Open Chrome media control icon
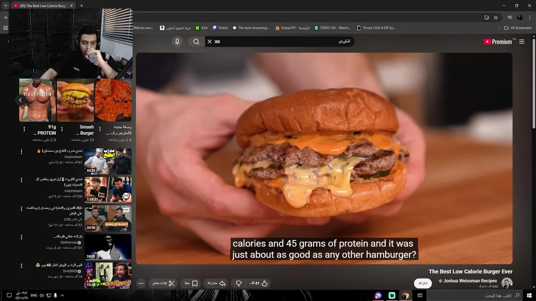 [x=510, y=18]
